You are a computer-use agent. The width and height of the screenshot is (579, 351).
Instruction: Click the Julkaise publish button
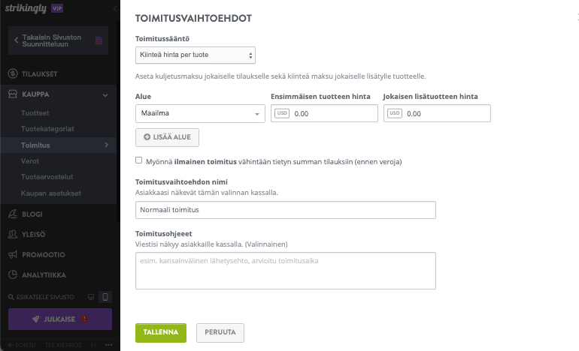click(60, 319)
